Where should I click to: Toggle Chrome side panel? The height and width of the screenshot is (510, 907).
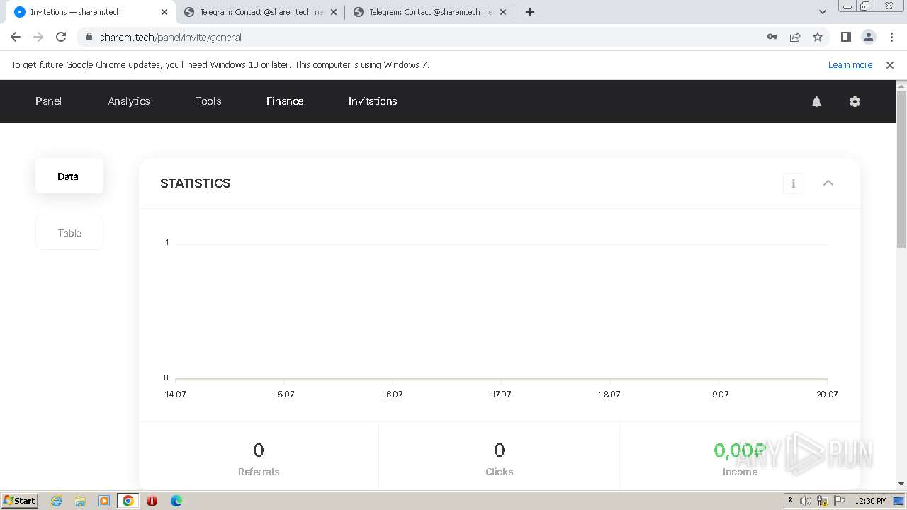pos(845,37)
